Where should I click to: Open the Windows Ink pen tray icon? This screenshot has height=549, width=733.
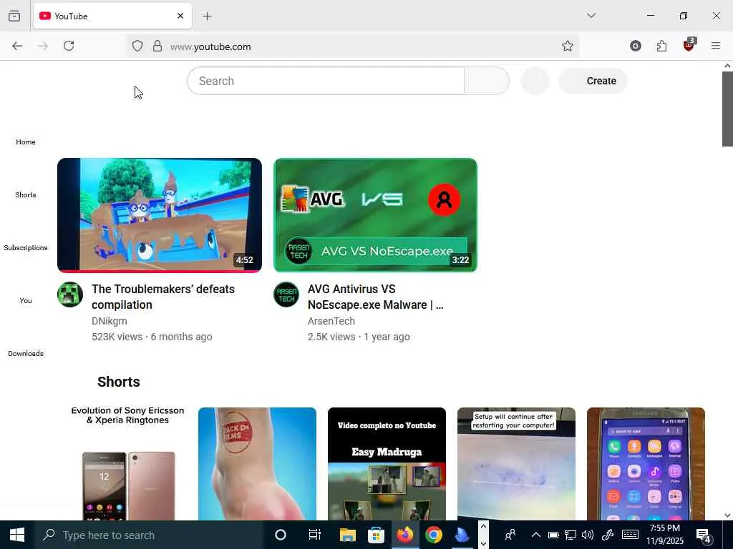607,535
